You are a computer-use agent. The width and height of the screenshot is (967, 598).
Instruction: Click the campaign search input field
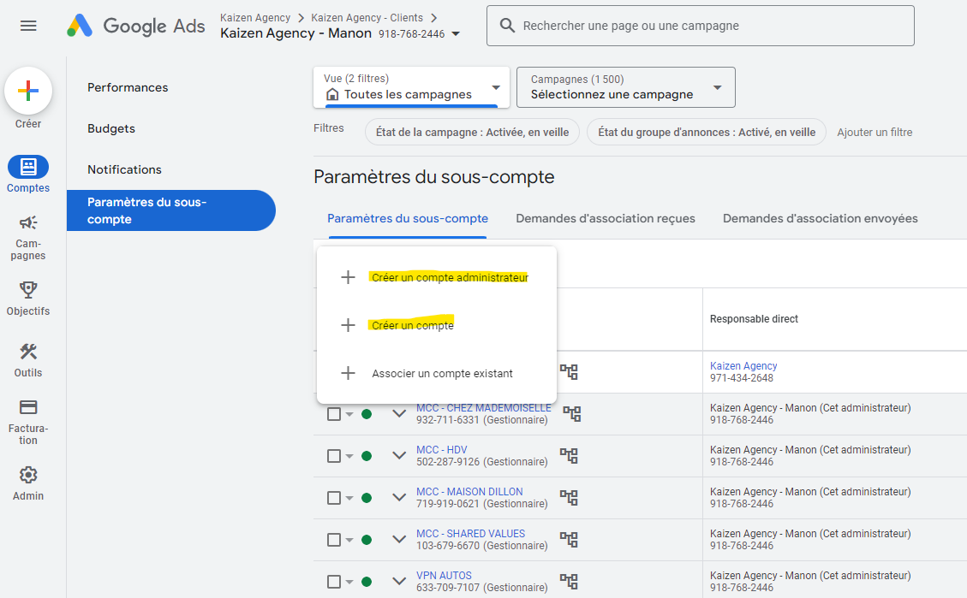coord(701,26)
